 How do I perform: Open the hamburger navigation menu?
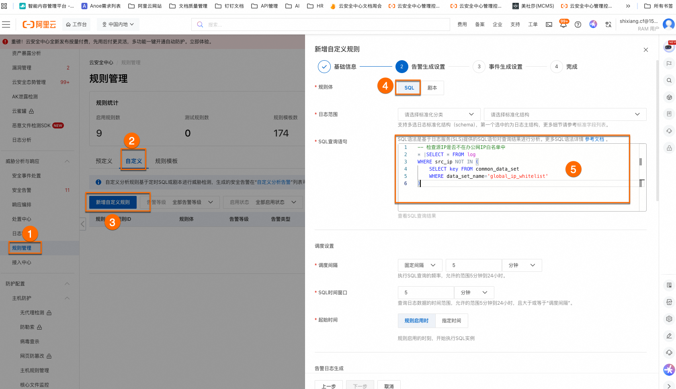(6, 24)
